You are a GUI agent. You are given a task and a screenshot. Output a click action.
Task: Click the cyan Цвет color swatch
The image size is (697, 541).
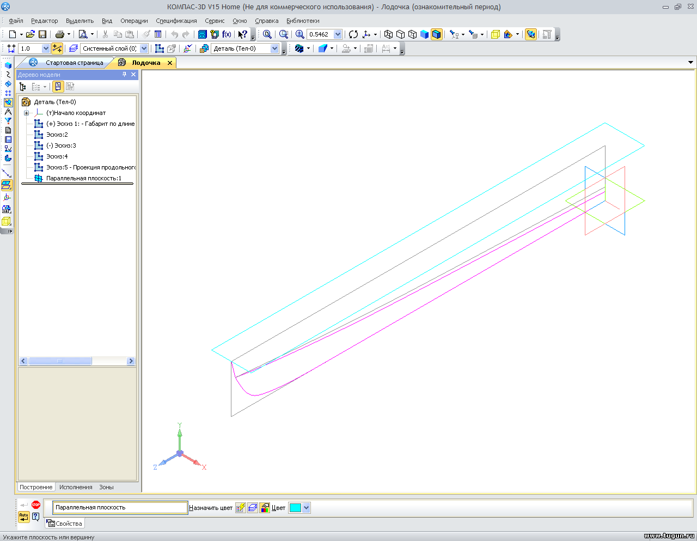pos(295,508)
